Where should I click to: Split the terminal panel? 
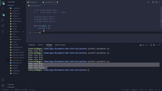151,45
